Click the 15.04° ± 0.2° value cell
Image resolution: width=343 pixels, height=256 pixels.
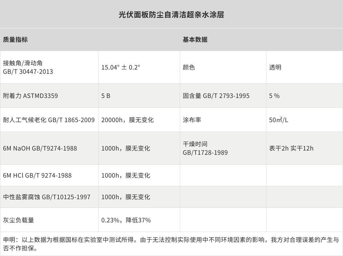[121, 68]
